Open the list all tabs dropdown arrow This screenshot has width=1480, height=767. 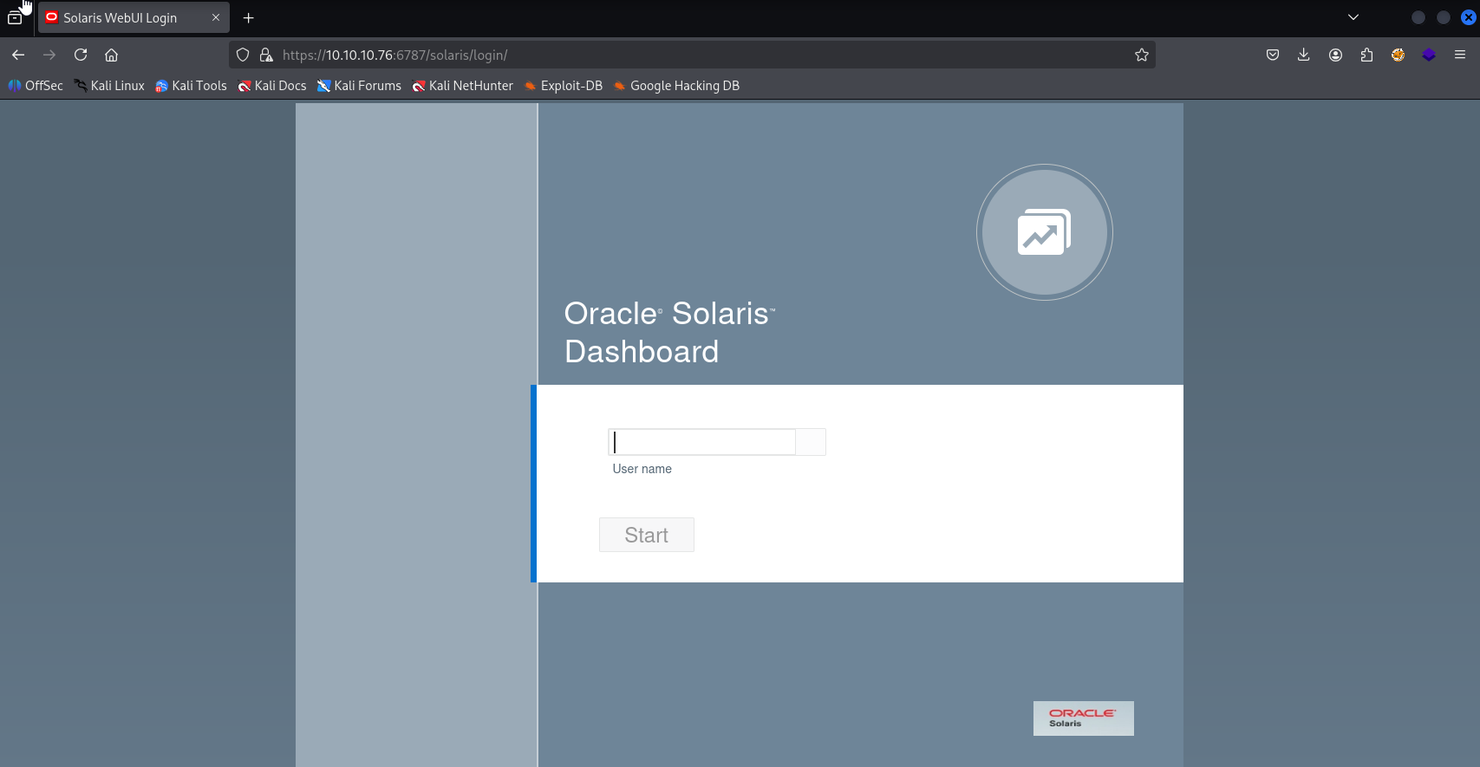point(1353,17)
